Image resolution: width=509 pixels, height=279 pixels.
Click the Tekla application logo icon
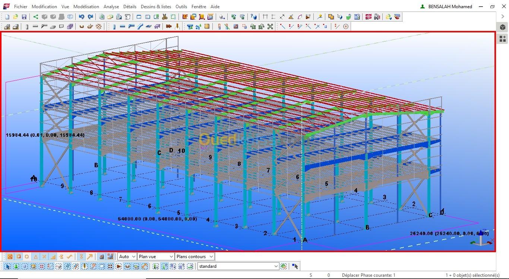point(6,6)
